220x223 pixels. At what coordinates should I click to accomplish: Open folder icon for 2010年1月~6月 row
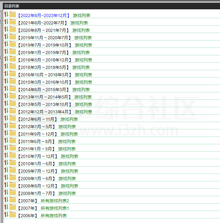click(x=13, y=162)
